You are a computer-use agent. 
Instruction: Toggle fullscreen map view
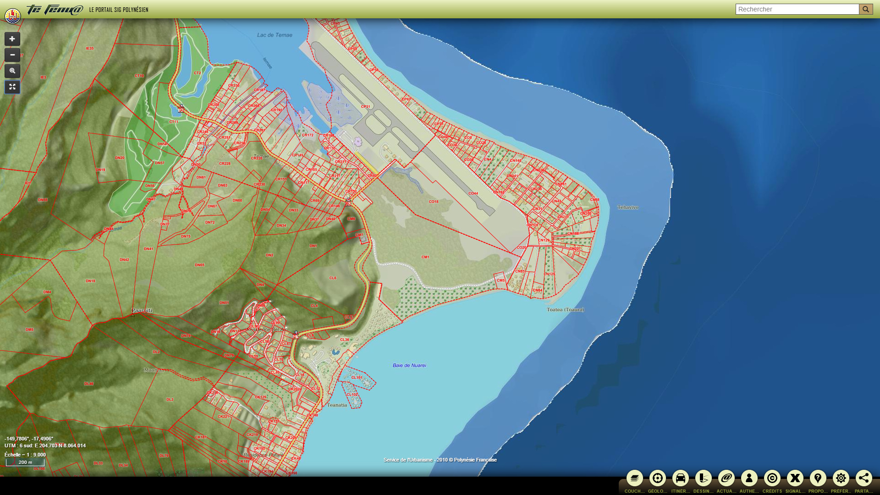tap(12, 87)
